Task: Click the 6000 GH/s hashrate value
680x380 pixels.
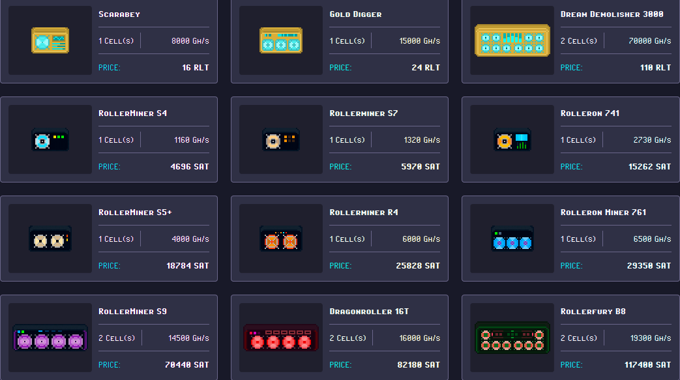Action: point(422,239)
